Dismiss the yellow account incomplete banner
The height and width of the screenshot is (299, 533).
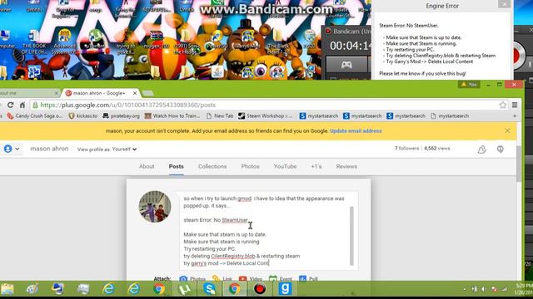point(507,130)
